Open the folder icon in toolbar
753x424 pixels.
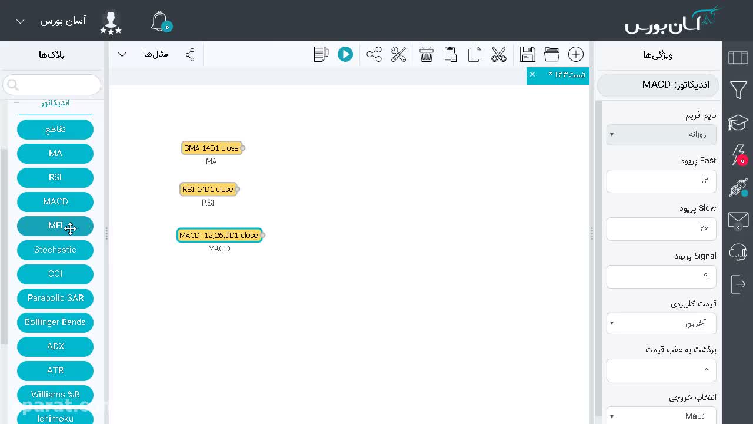click(552, 54)
